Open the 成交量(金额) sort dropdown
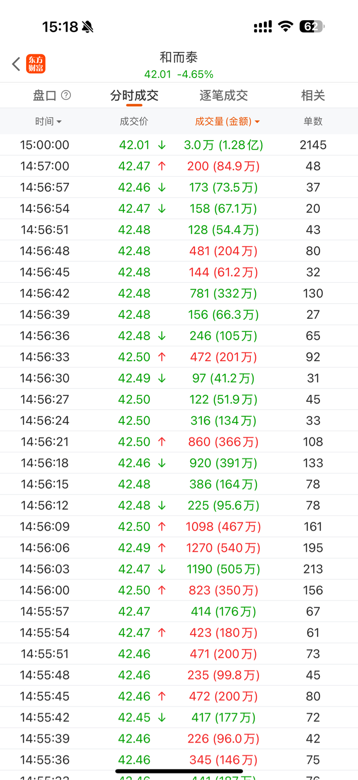 point(227,122)
